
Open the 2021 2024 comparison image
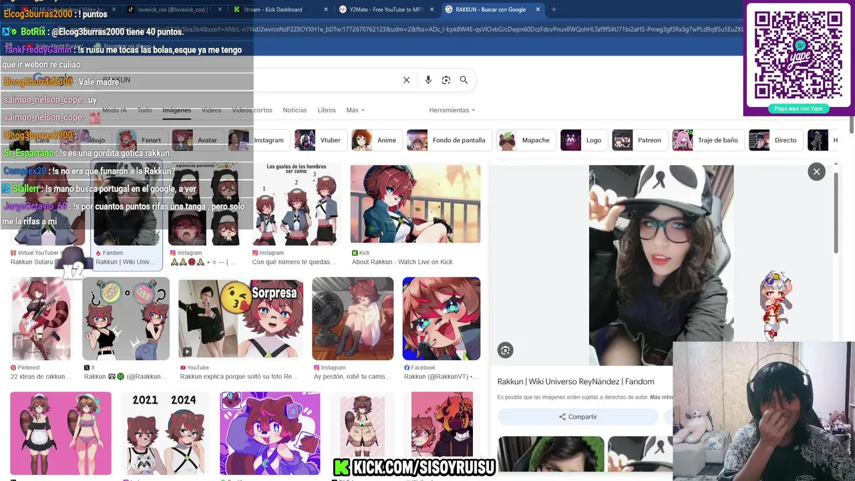(x=164, y=434)
